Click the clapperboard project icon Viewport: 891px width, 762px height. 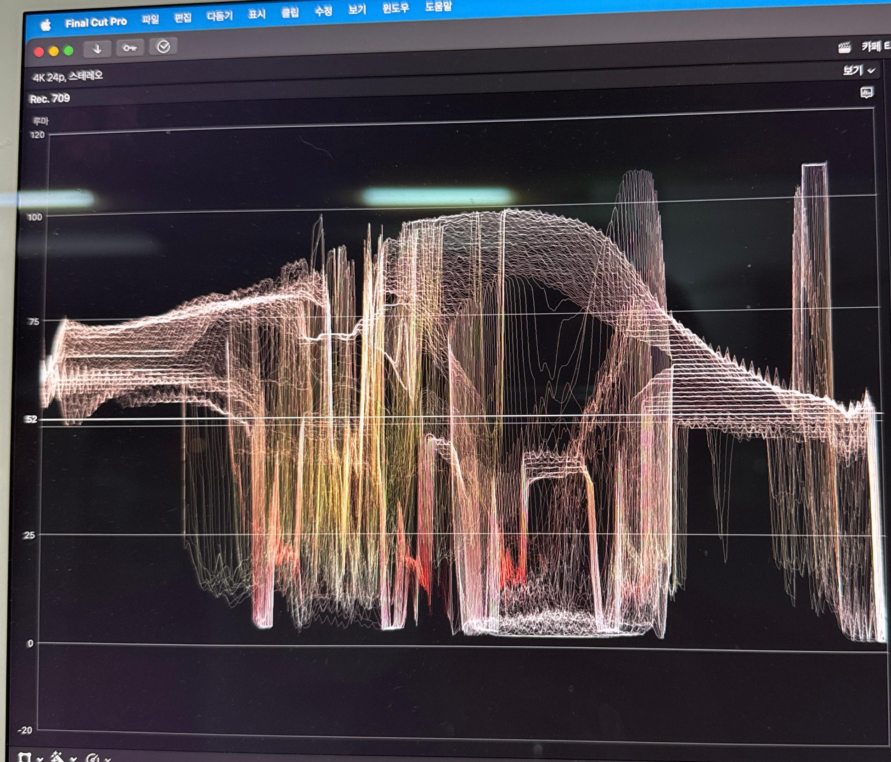(x=844, y=48)
